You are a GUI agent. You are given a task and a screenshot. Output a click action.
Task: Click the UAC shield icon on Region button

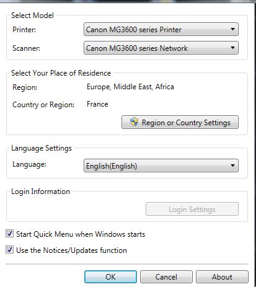point(134,122)
